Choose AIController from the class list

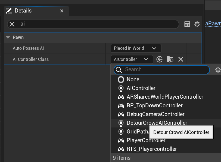[141, 88]
